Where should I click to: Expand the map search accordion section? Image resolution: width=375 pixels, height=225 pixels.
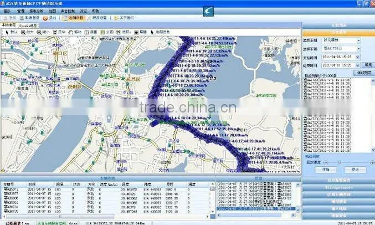pos(338,202)
